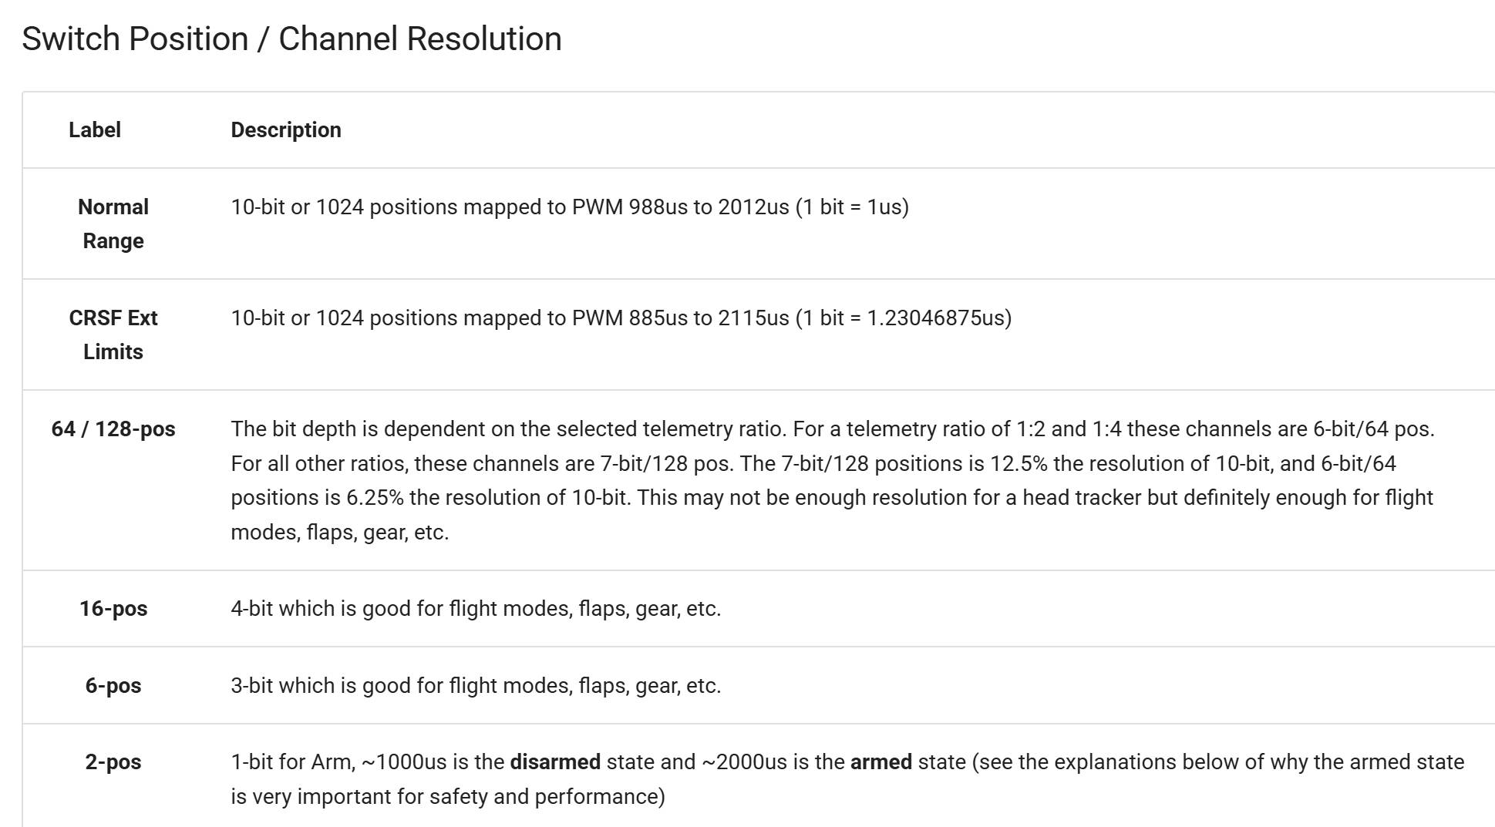Image resolution: width=1495 pixels, height=827 pixels.
Task: Click the 3-bit flight modes description
Action: 476,685
